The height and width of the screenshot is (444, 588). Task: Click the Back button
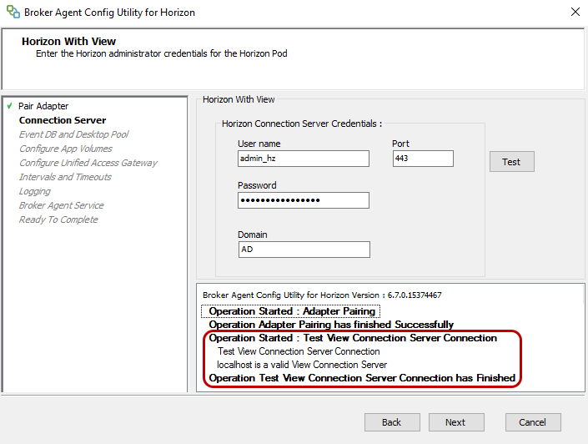pyautogui.click(x=392, y=422)
